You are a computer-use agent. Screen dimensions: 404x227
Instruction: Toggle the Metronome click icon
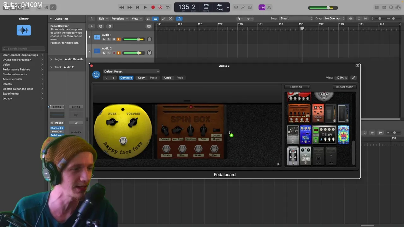click(x=269, y=7)
